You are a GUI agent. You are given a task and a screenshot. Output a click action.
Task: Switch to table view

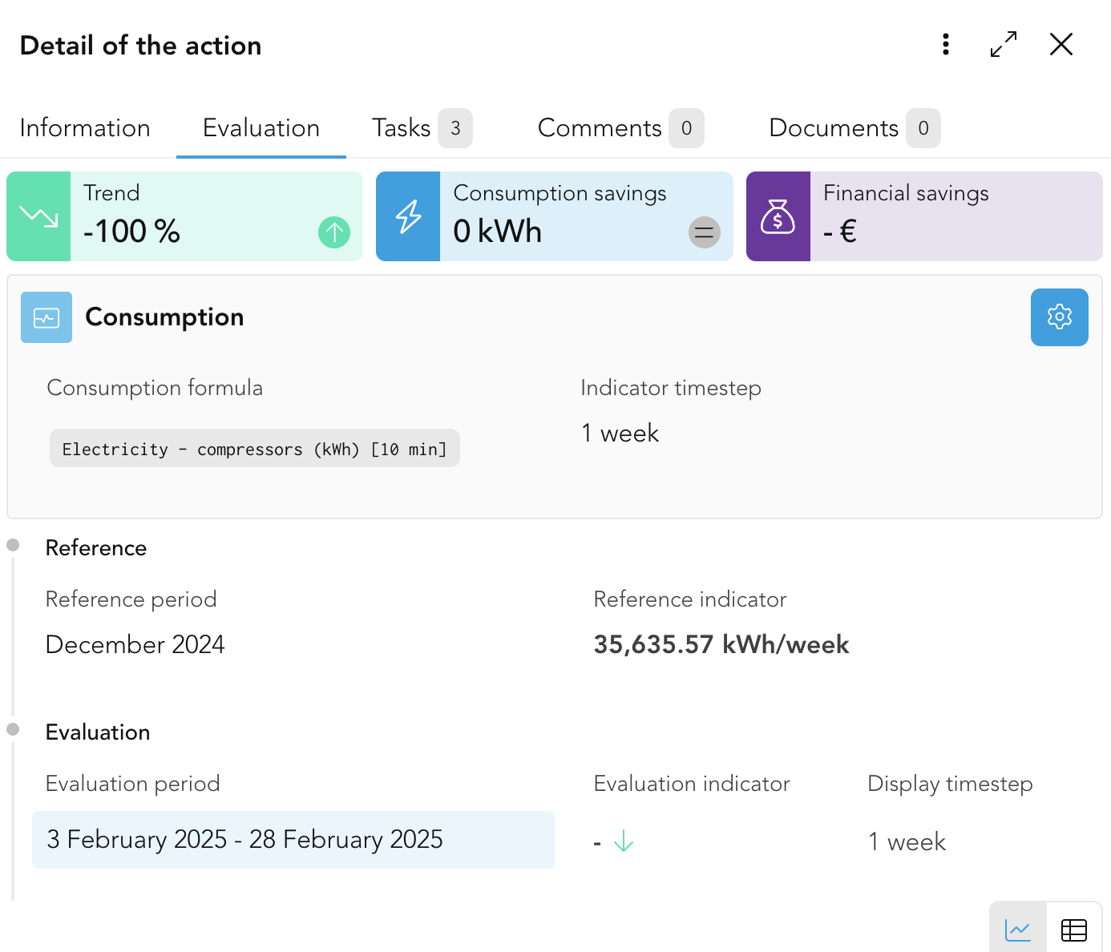tap(1074, 930)
